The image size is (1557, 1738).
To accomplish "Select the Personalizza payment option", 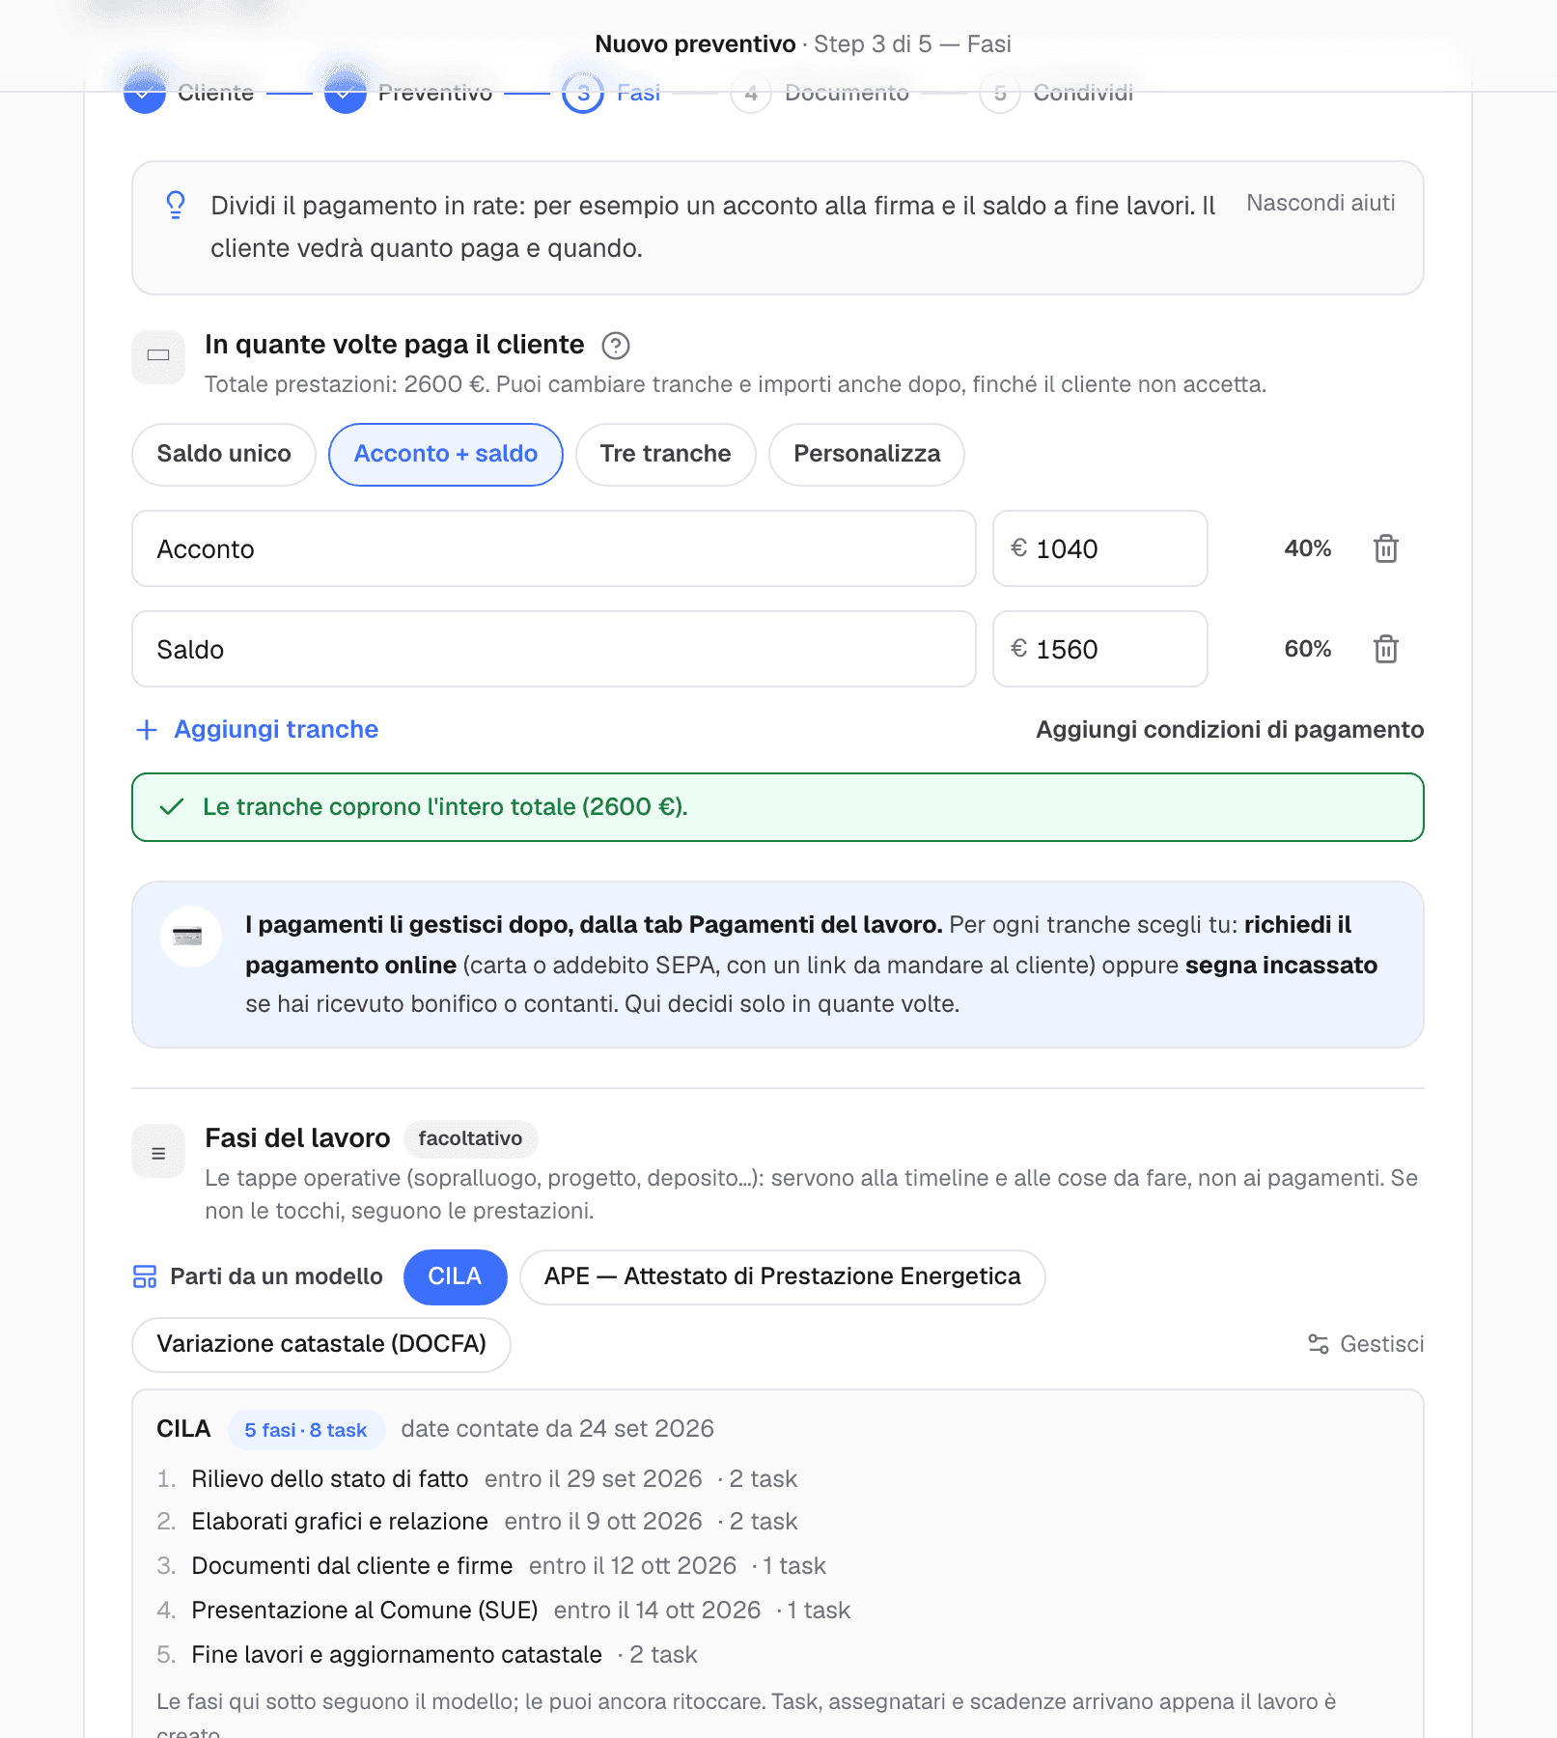I will coord(867,455).
